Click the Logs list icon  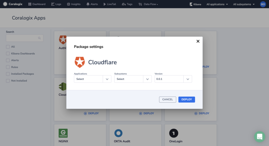click(x=53, y=4)
